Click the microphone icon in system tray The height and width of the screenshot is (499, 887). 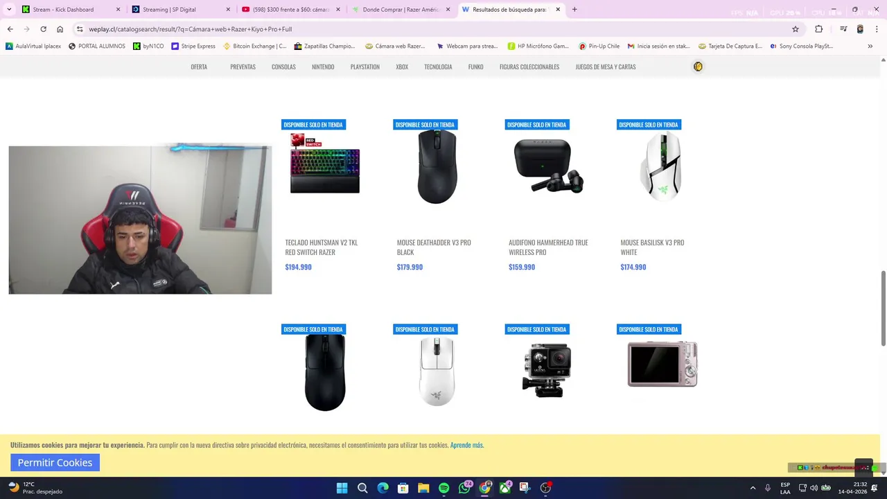tap(768, 488)
